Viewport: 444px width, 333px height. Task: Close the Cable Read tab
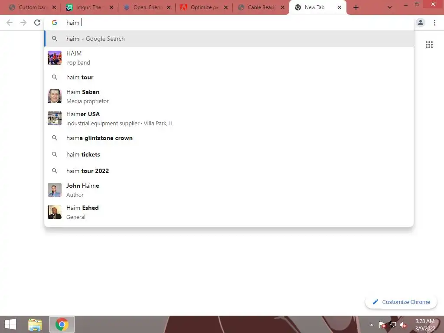pos(283,8)
